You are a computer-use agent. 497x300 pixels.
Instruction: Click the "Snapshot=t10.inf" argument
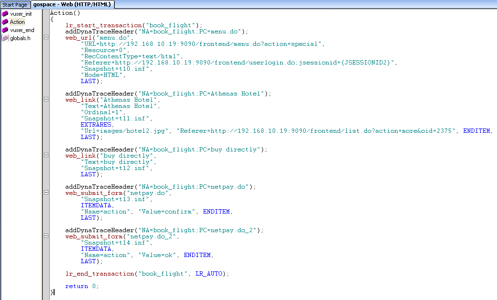pyautogui.click(x=115, y=69)
